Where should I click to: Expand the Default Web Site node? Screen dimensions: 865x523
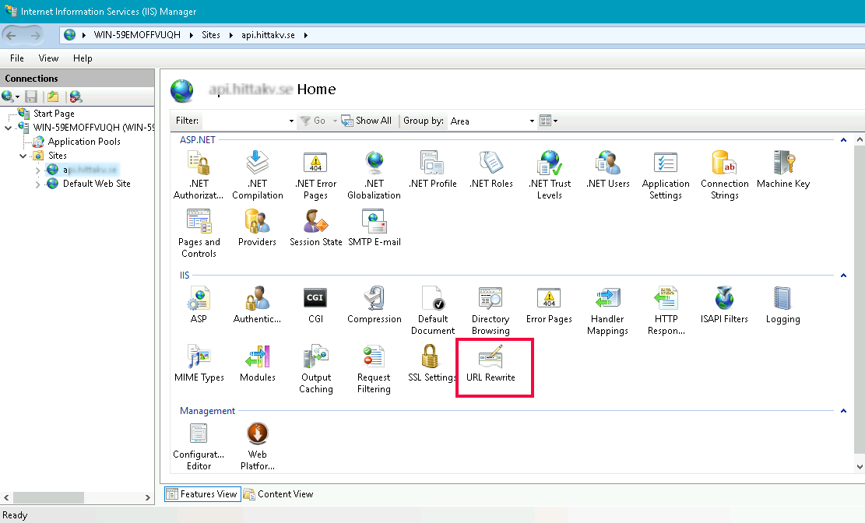click(38, 184)
